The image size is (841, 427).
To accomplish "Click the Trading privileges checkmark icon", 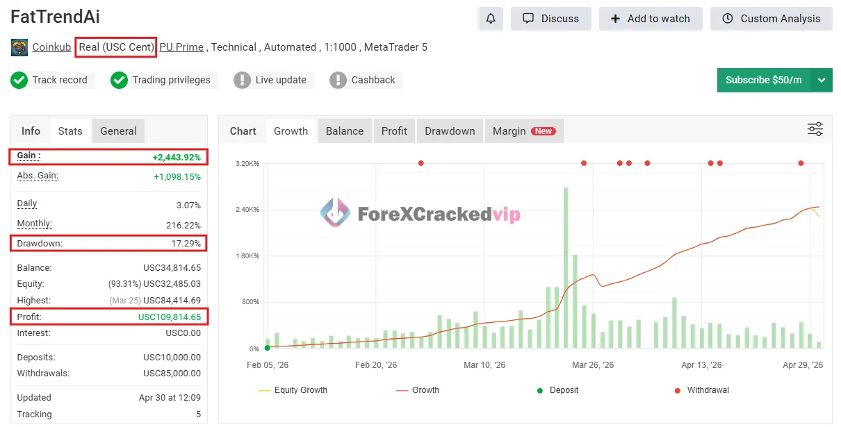I will (120, 80).
